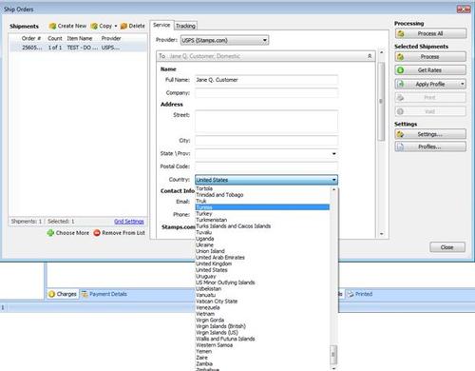Viewport: 475px width, 371px height.
Task: Select Yemen in the country list
Action: [x=262, y=351]
